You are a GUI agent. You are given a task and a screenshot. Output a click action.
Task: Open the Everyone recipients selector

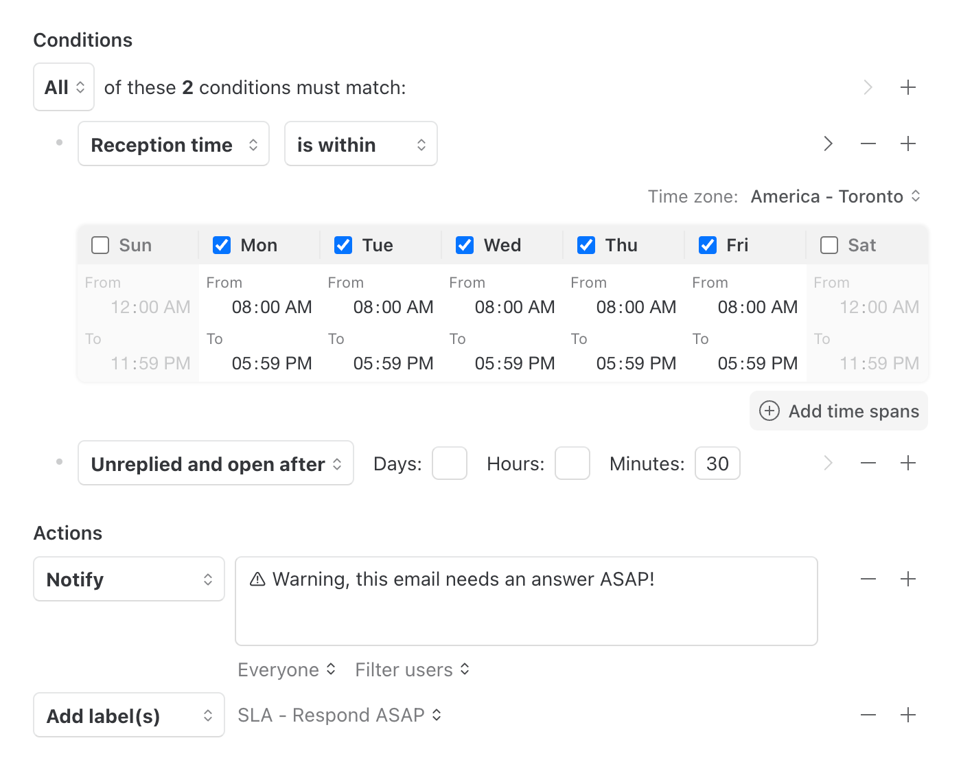286,669
